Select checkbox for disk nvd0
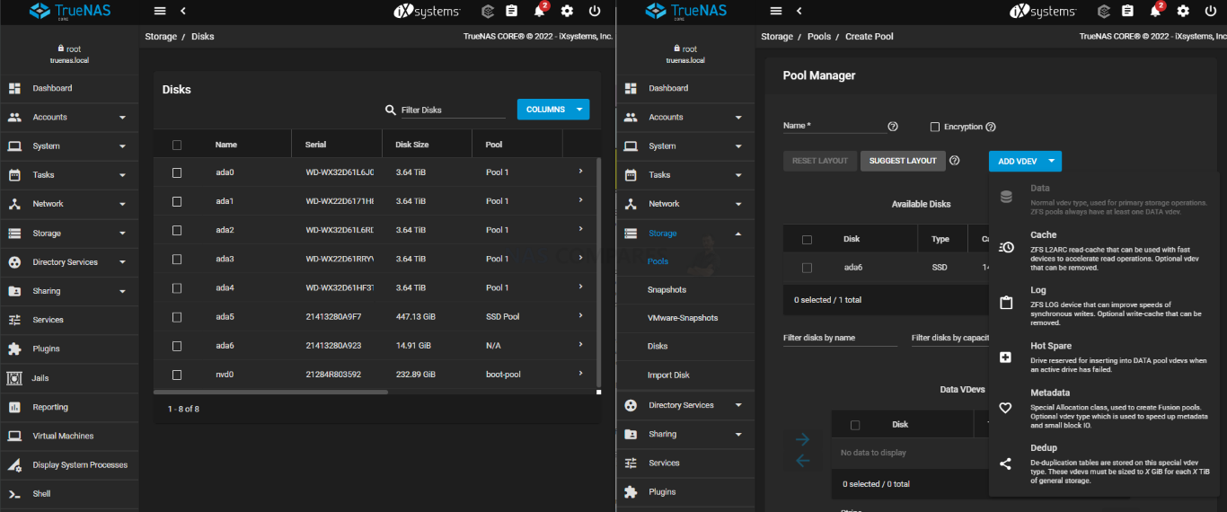This screenshot has width=1227, height=512. pos(177,375)
